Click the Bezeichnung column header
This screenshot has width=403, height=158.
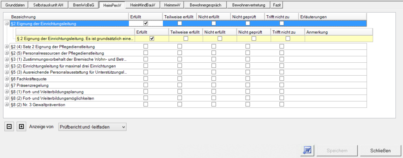24,17
